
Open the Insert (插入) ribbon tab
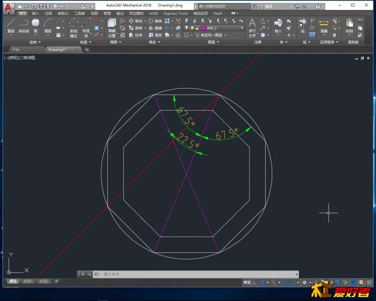click(x=35, y=14)
